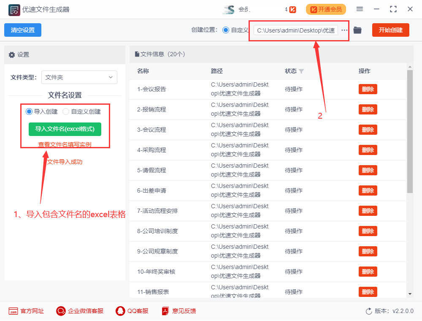422x321 pixels.
Task: Open 官方网址 link
Action: [x=26, y=311]
